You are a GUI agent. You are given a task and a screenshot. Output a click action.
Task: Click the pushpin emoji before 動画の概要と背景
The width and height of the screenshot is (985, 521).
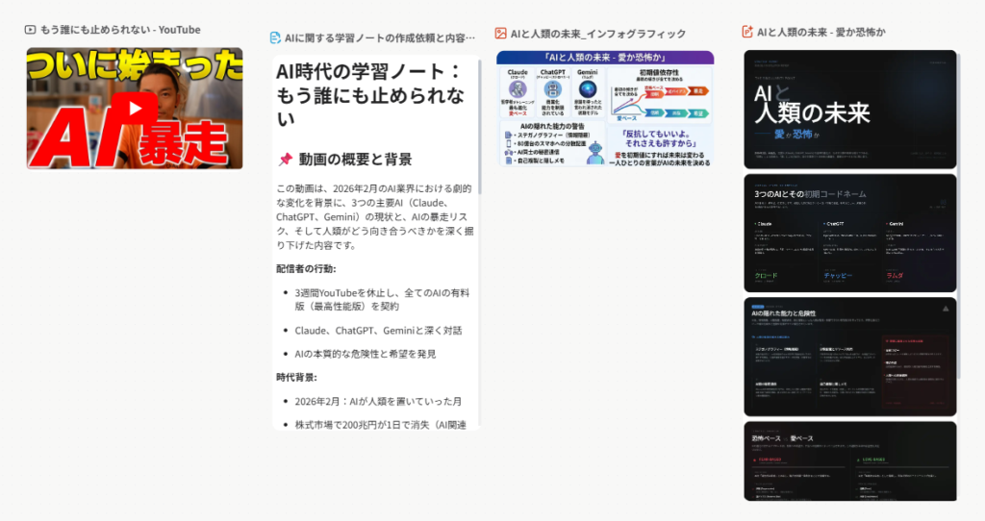click(x=285, y=160)
